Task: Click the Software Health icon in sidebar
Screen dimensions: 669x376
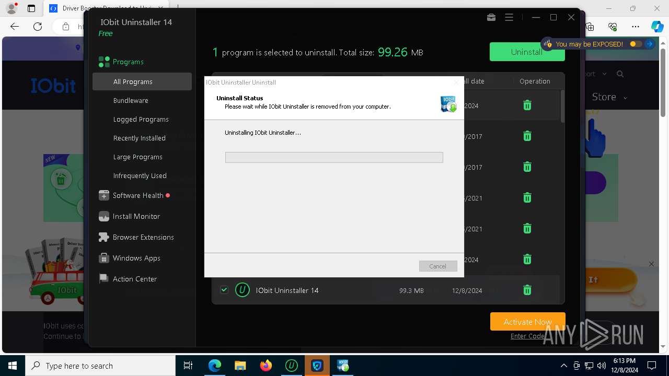Action: click(104, 195)
